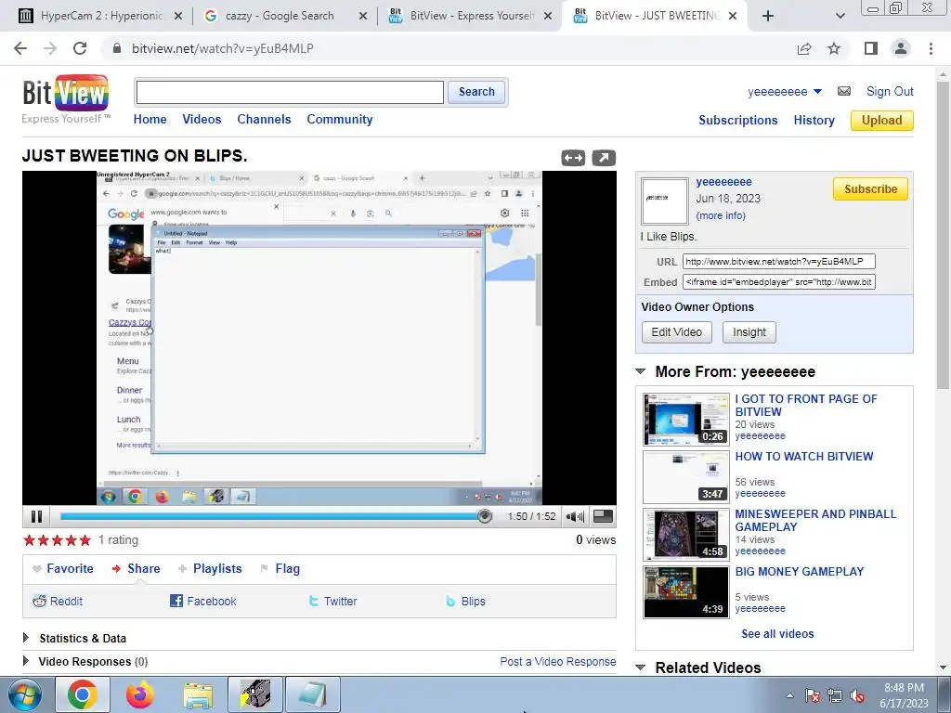Open the Chrome profile icon
The image size is (951, 713).
tap(901, 48)
